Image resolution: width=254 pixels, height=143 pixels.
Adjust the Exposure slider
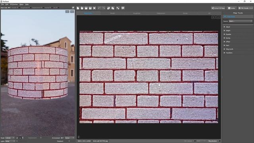click(69, 141)
